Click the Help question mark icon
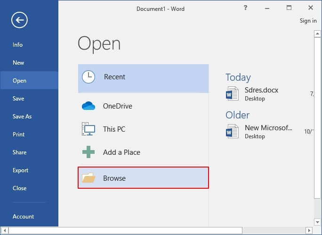322x235 pixels. coord(246,8)
